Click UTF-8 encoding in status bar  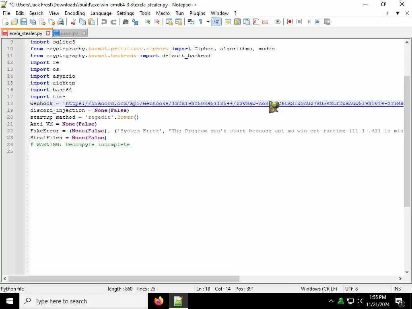click(x=351, y=289)
